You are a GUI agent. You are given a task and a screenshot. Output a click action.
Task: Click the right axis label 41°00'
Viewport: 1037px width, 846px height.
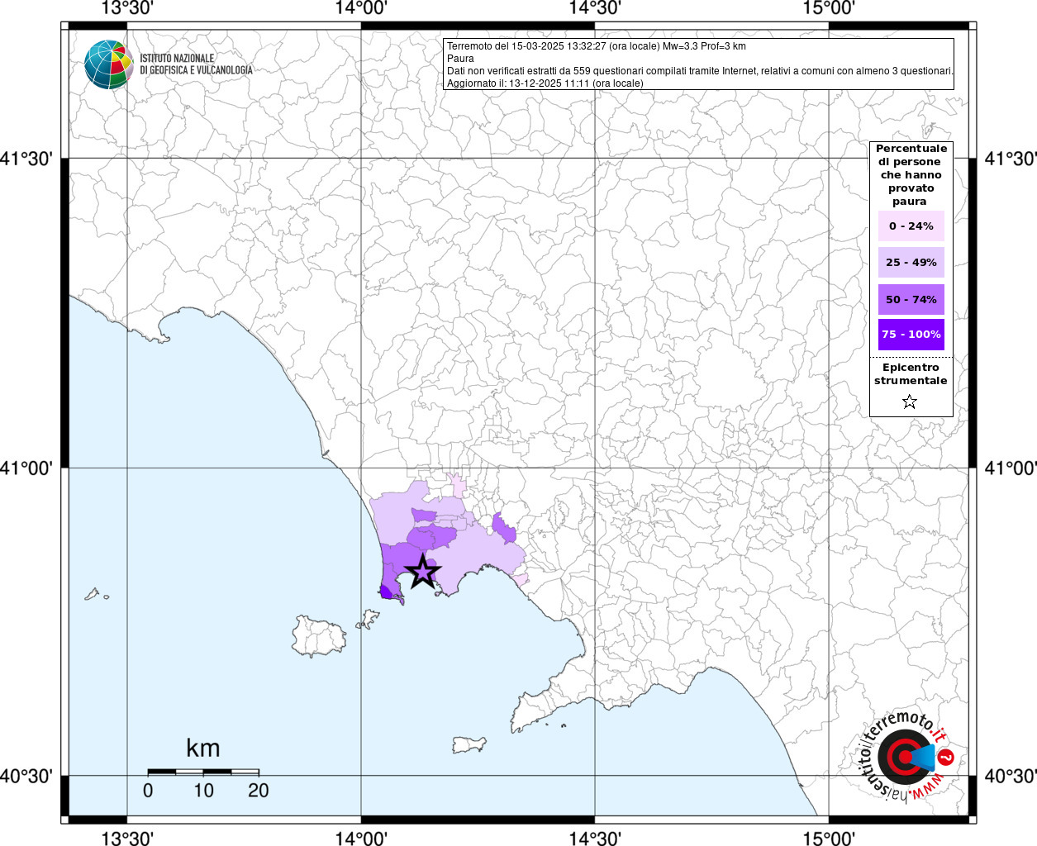click(x=1011, y=468)
